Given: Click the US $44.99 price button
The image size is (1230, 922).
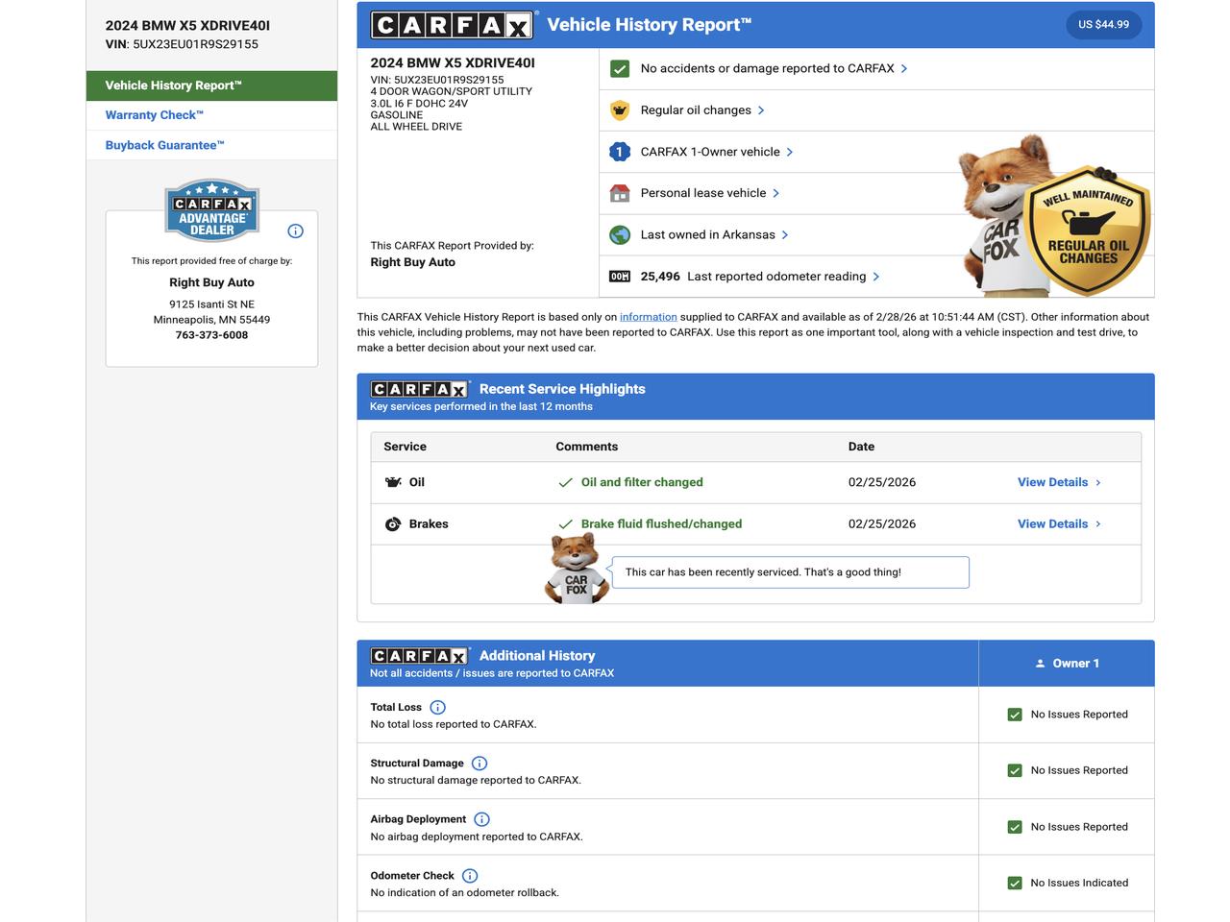Looking at the screenshot, I should pyautogui.click(x=1103, y=25).
